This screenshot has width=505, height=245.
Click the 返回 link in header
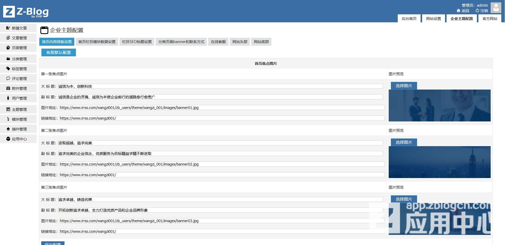pyautogui.click(x=465, y=11)
